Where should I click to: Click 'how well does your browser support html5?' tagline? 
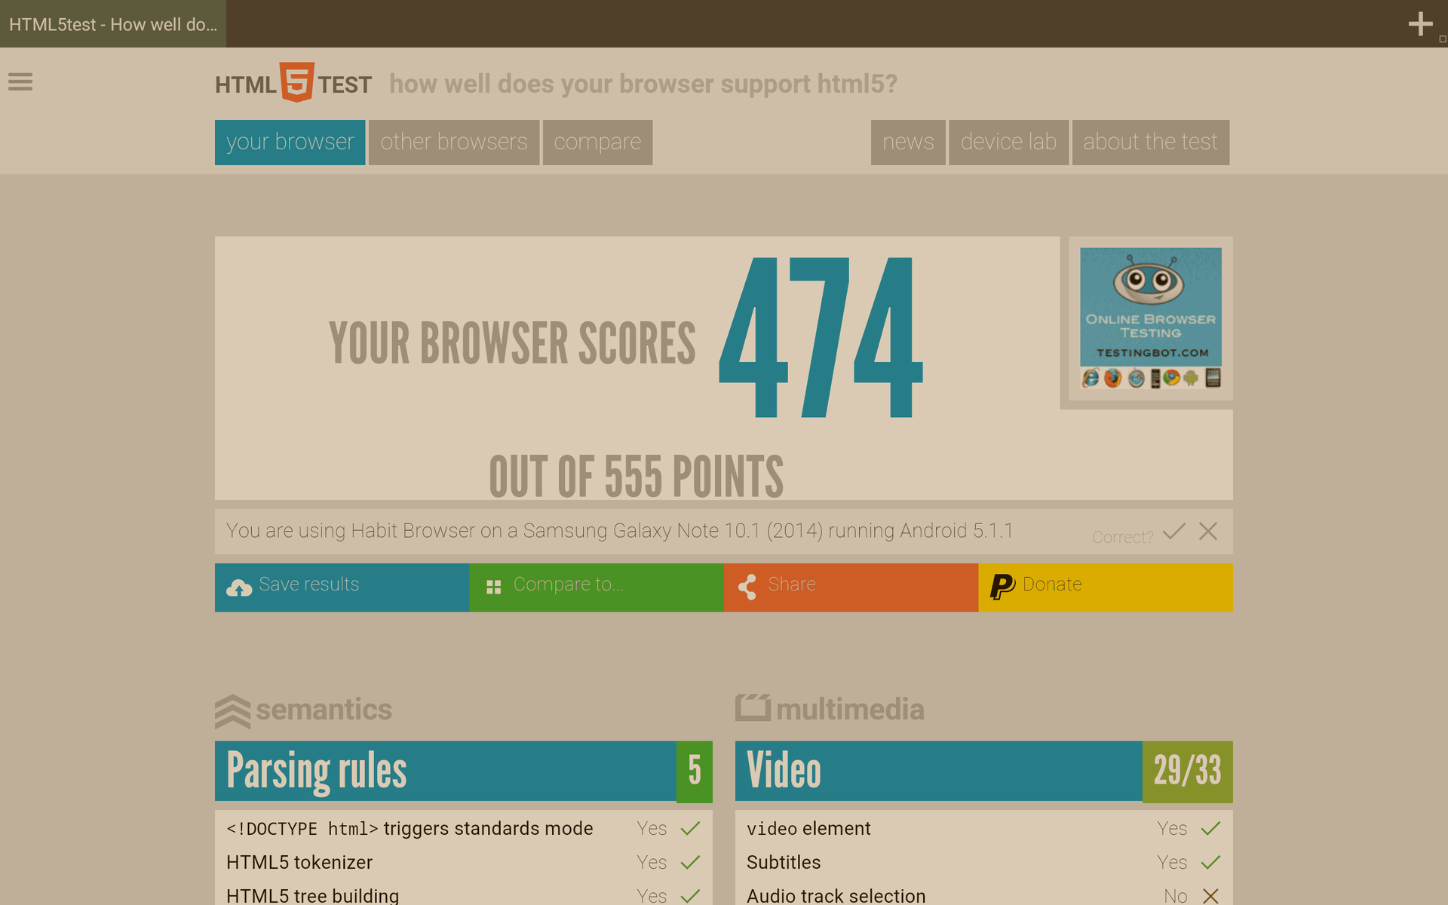(643, 84)
